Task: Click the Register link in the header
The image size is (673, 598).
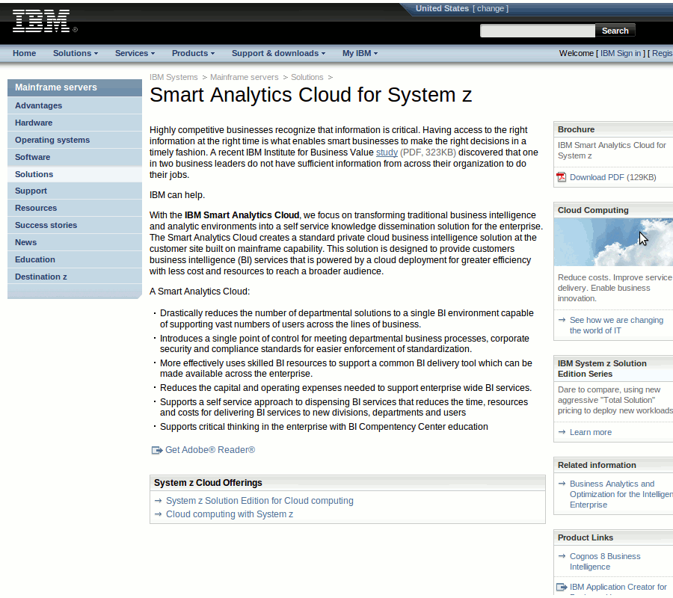Action: (663, 53)
